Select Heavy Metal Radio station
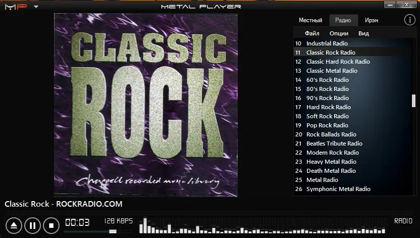 tap(352, 162)
